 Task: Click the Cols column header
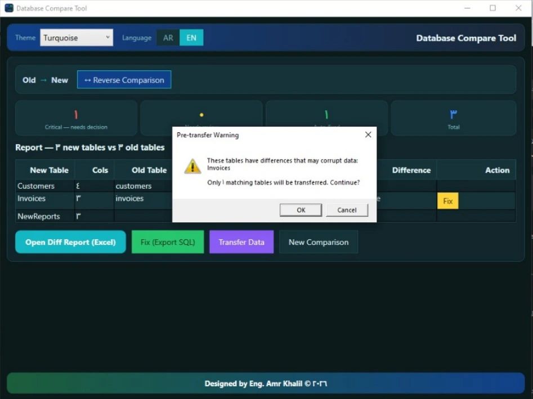coord(95,170)
